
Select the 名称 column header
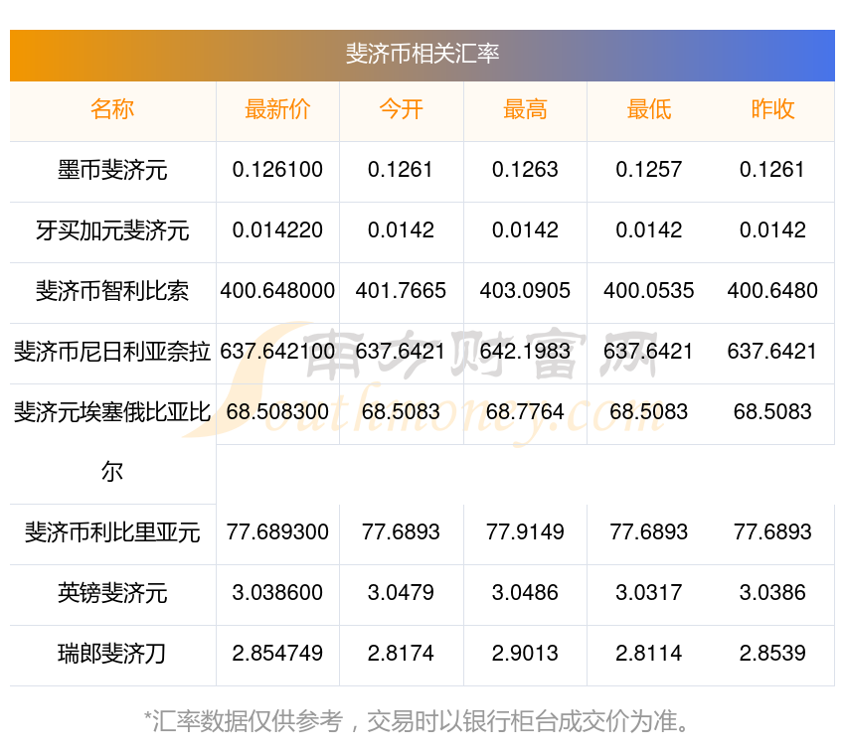coord(112,109)
